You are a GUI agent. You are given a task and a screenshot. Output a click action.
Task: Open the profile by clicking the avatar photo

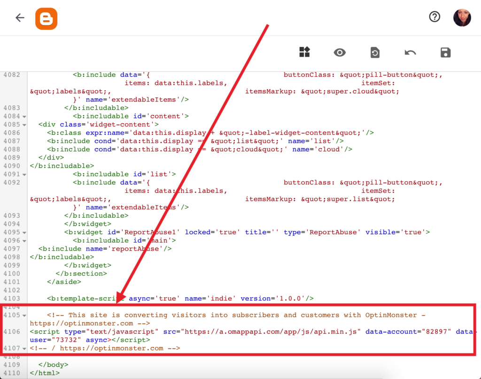[462, 17]
